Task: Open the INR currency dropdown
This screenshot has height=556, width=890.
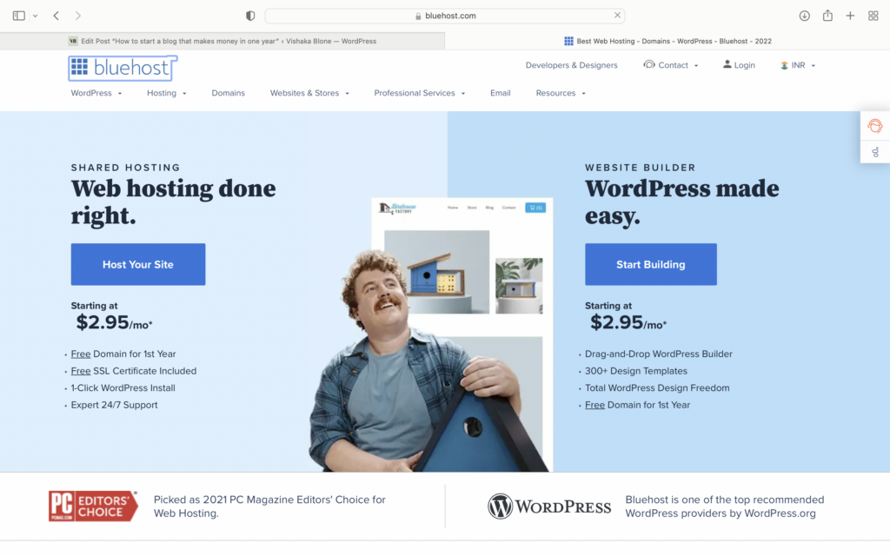Action: pos(798,65)
